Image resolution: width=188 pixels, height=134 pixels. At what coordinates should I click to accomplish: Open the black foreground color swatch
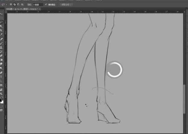click(1, 100)
